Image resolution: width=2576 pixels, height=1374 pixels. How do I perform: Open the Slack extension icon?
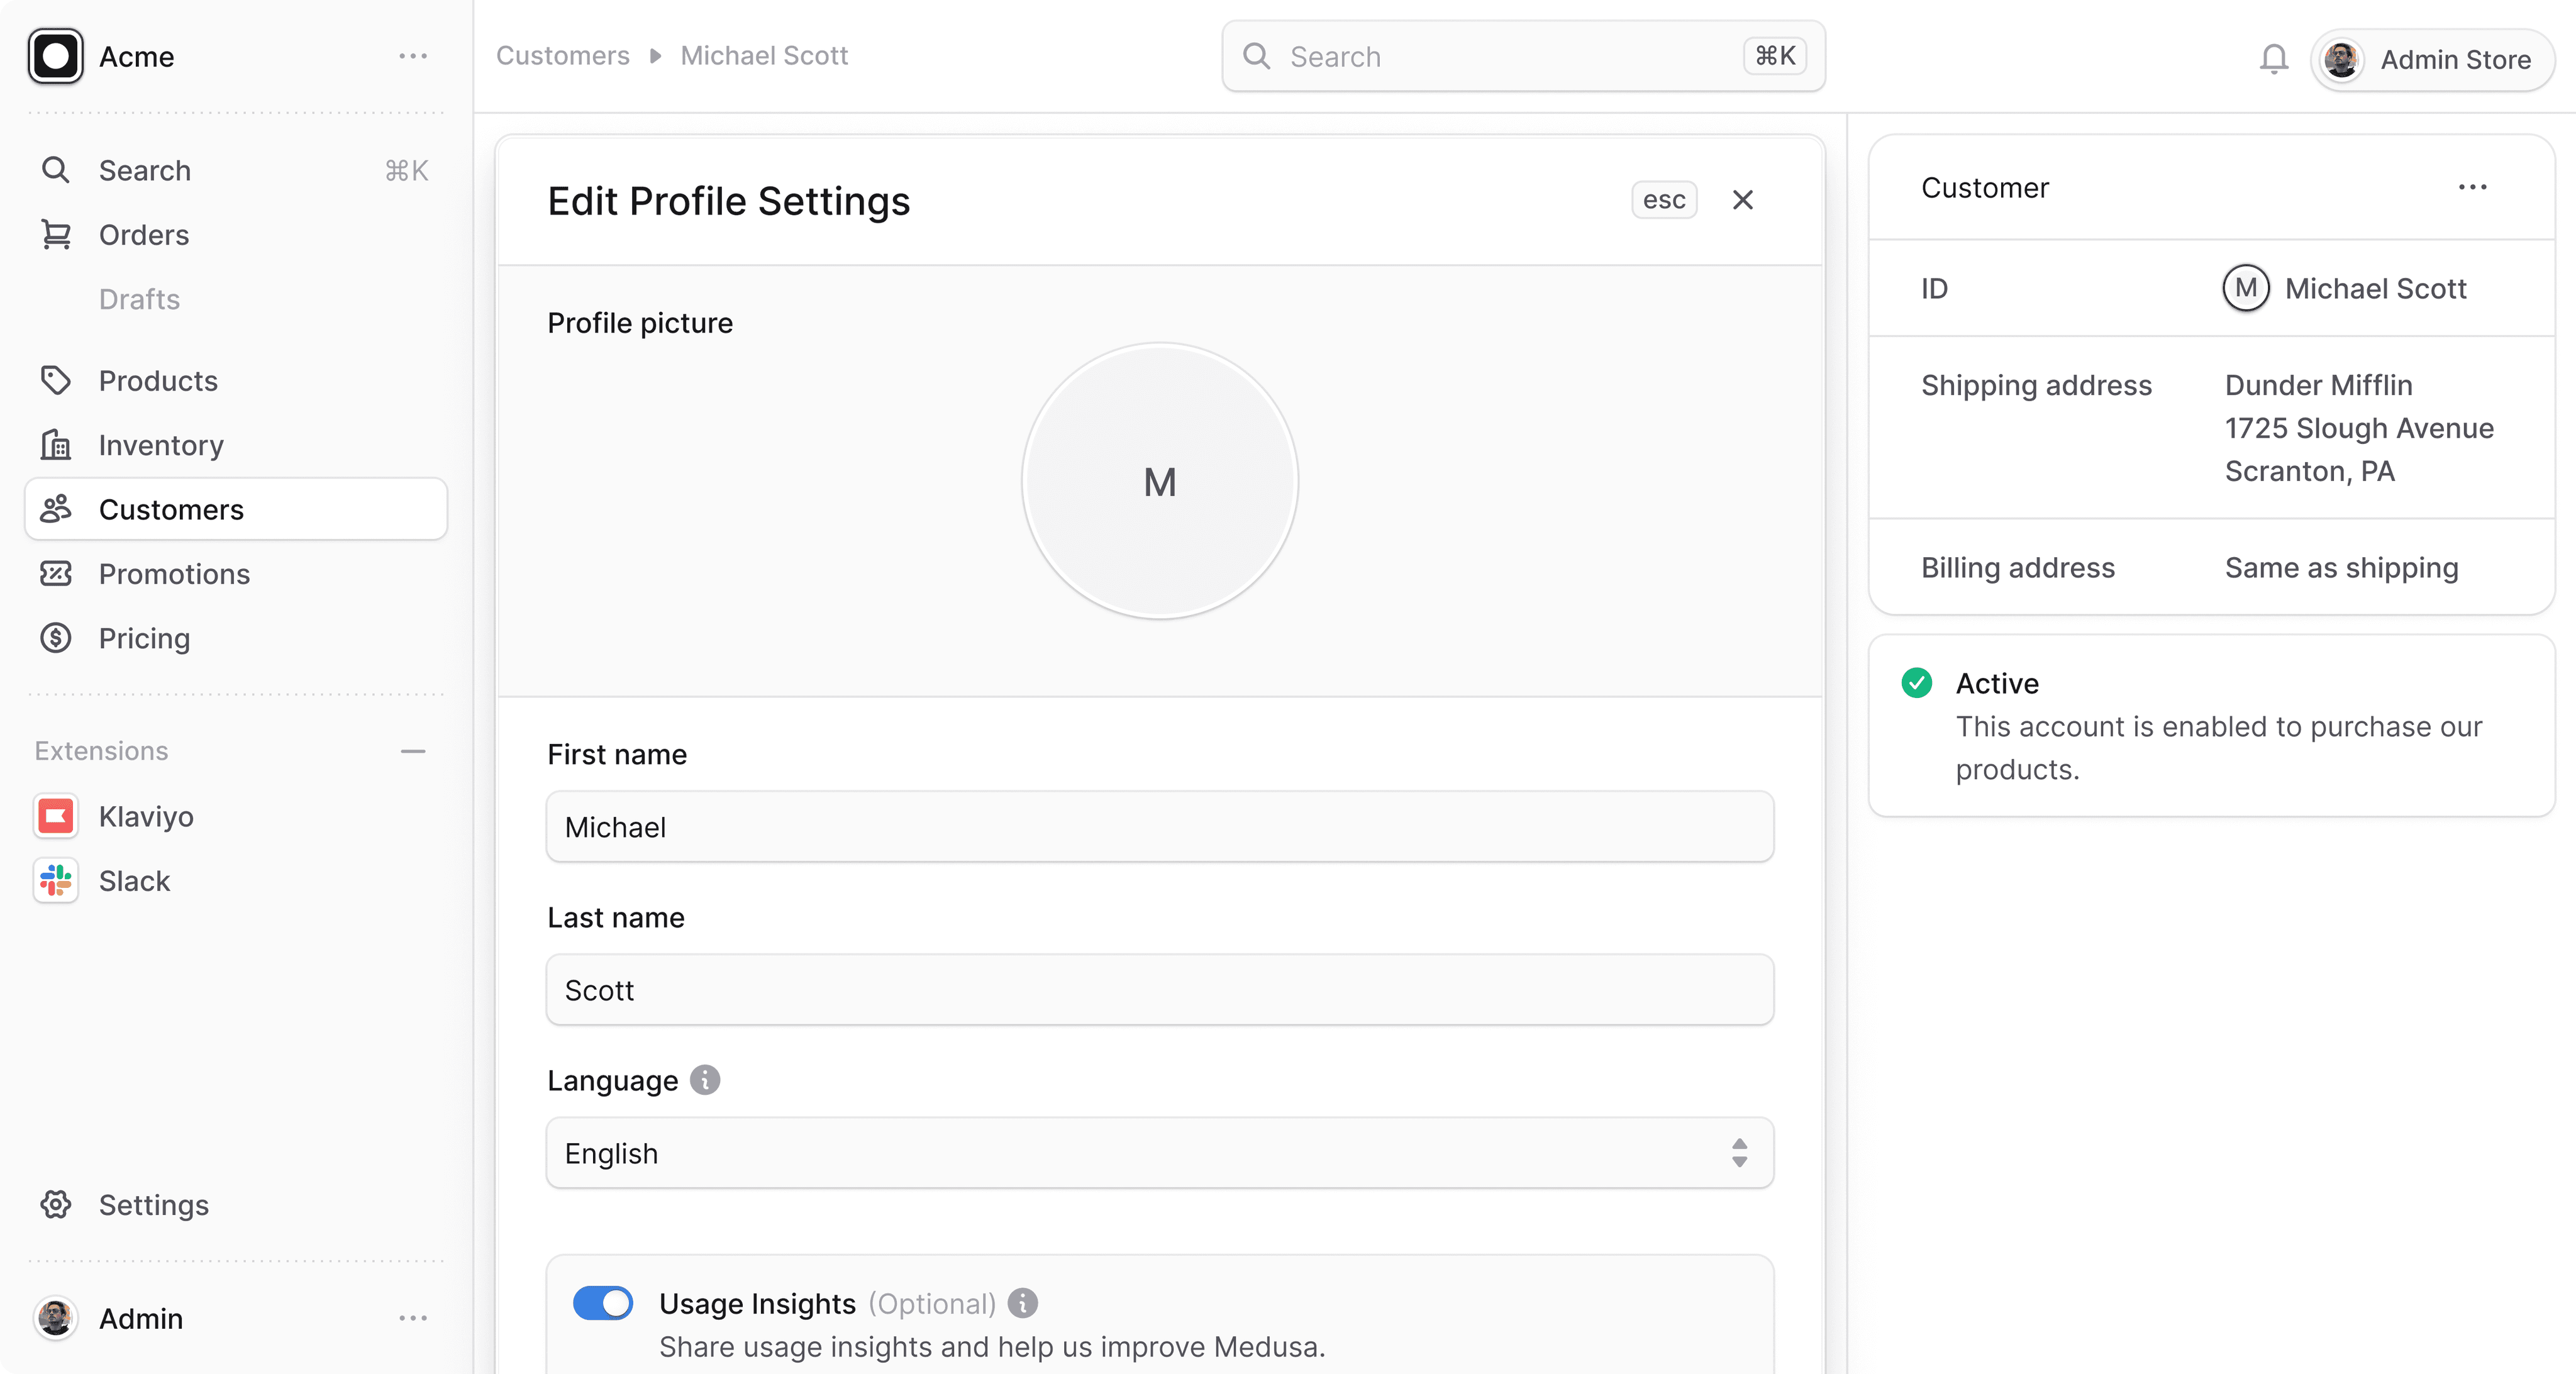pos(56,881)
